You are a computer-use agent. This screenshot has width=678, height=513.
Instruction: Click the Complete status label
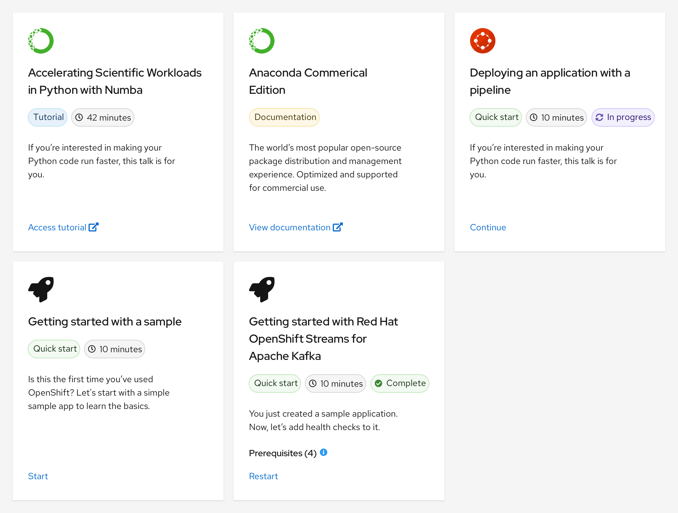[x=400, y=383]
